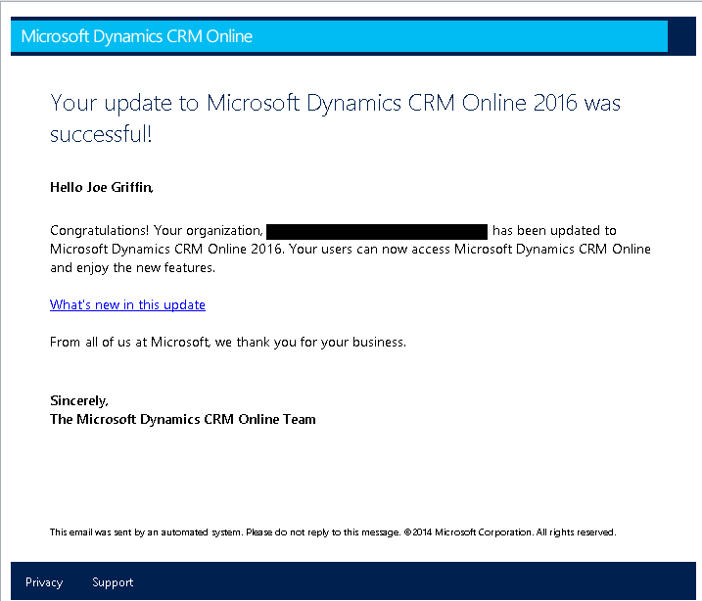The height and width of the screenshot is (601, 702).
Task: Click "has been updated to" after the redaction
Action: 554,231
